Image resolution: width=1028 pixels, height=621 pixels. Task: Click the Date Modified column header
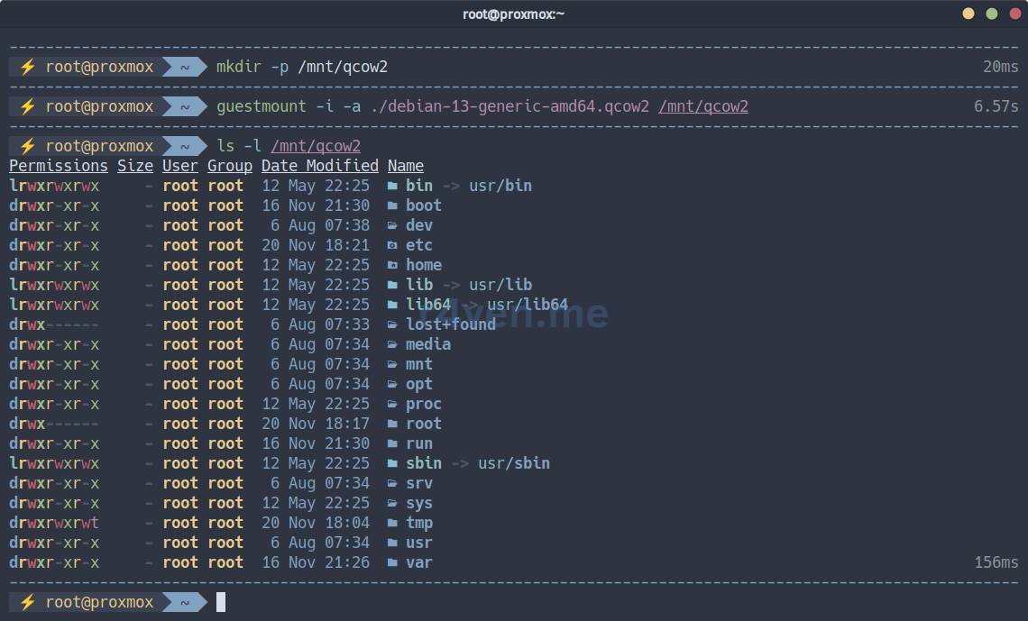320,166
